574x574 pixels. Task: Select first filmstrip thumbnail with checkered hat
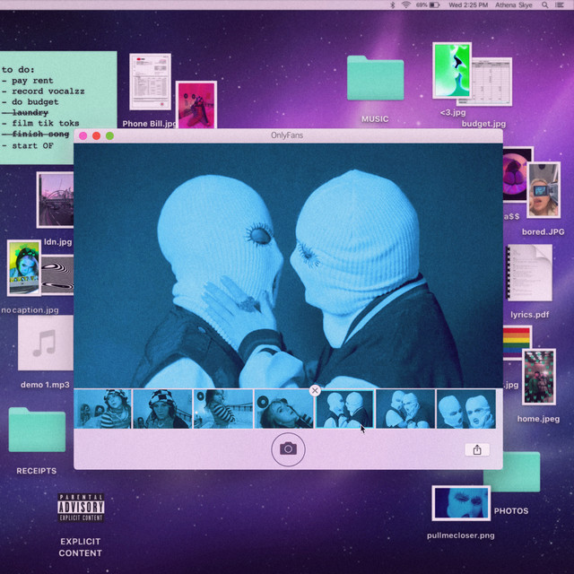tap(102, 409)
